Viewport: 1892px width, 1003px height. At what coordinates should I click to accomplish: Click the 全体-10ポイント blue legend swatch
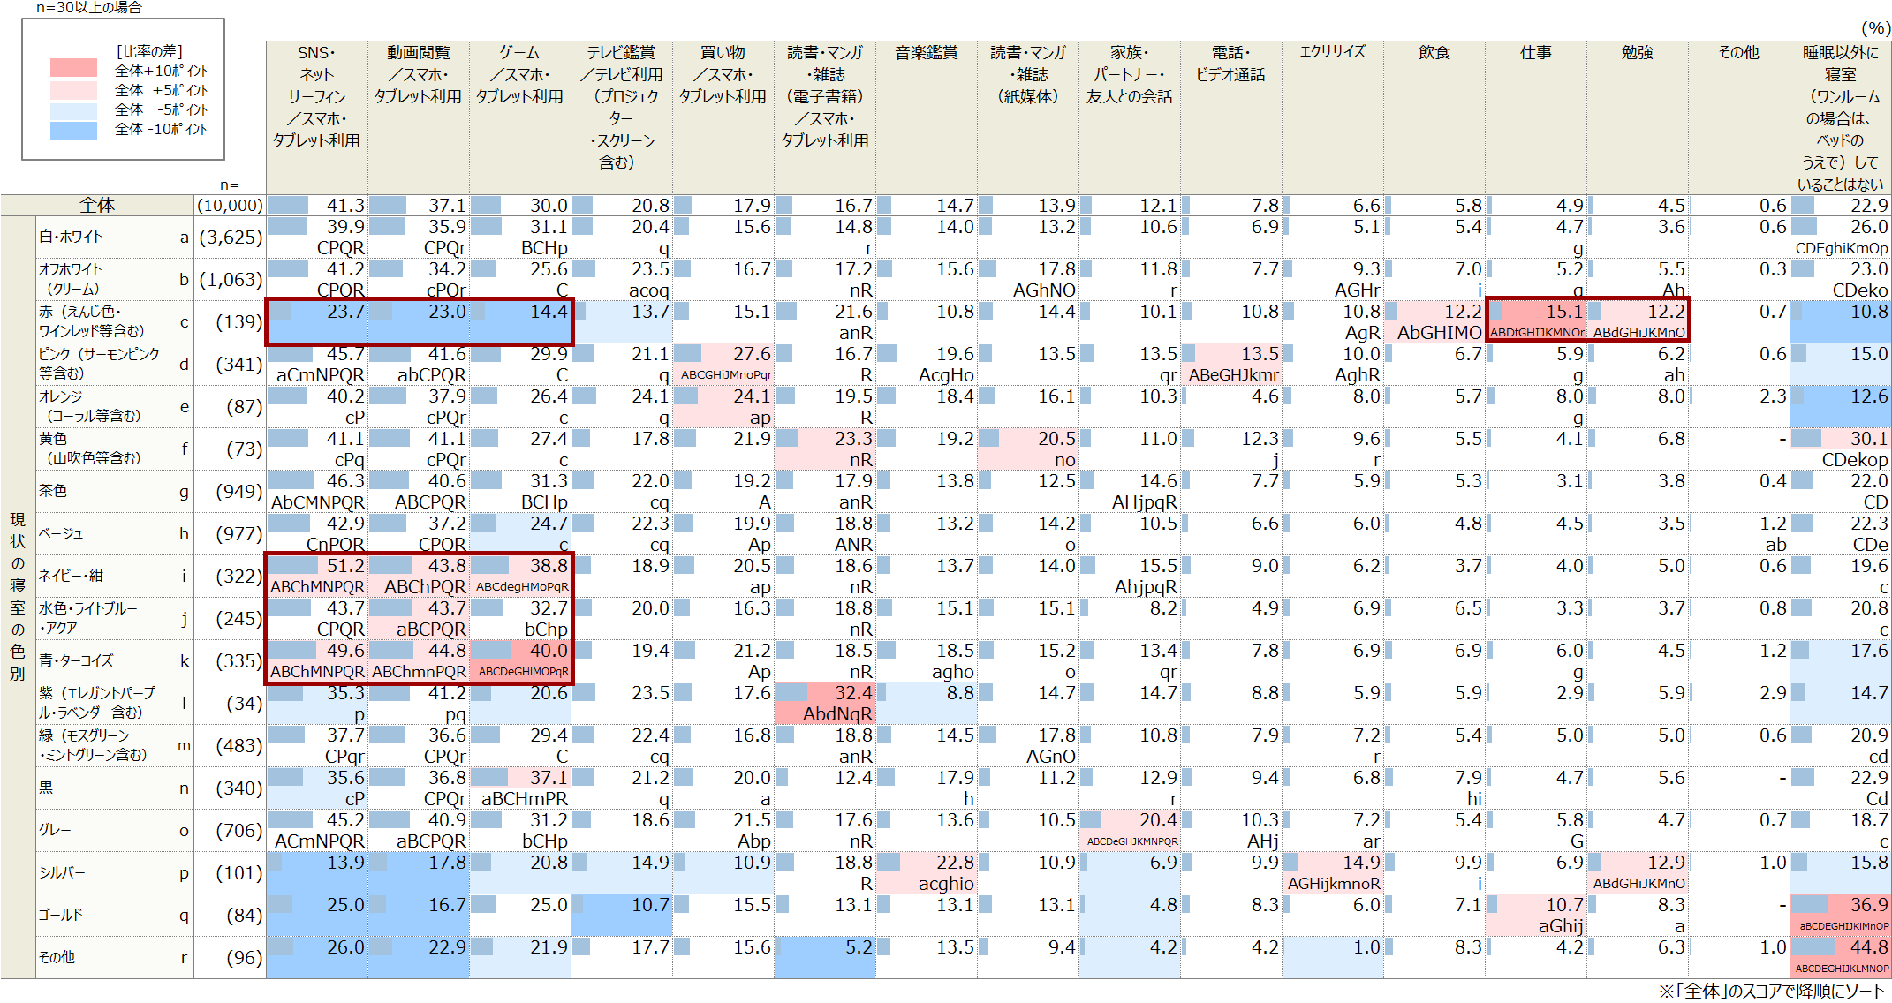coord(73,131)
